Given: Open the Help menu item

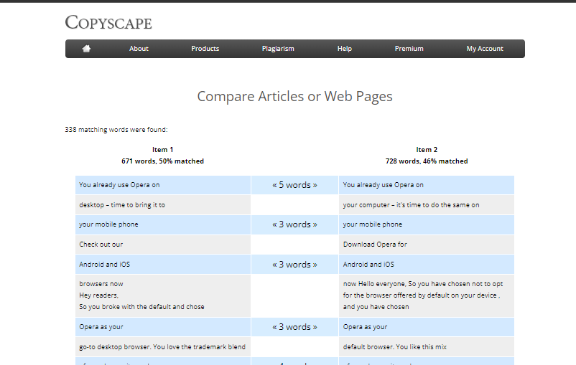Looking at the screenshot, I should coord(345,49).
